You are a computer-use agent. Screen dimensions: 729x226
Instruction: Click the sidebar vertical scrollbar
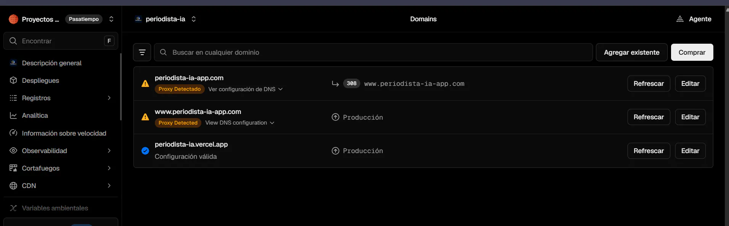121,87
